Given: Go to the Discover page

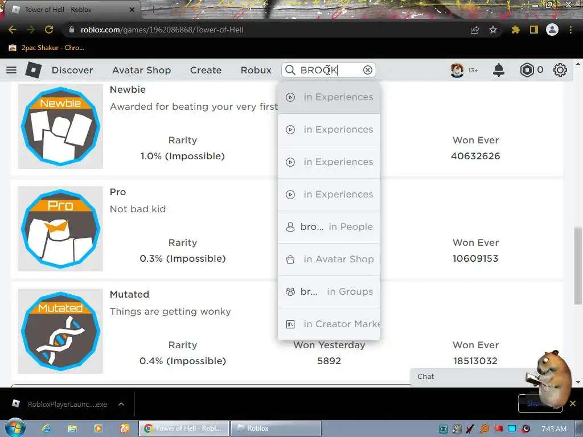Looking at the screenshot, I should [x=72, y=70].
